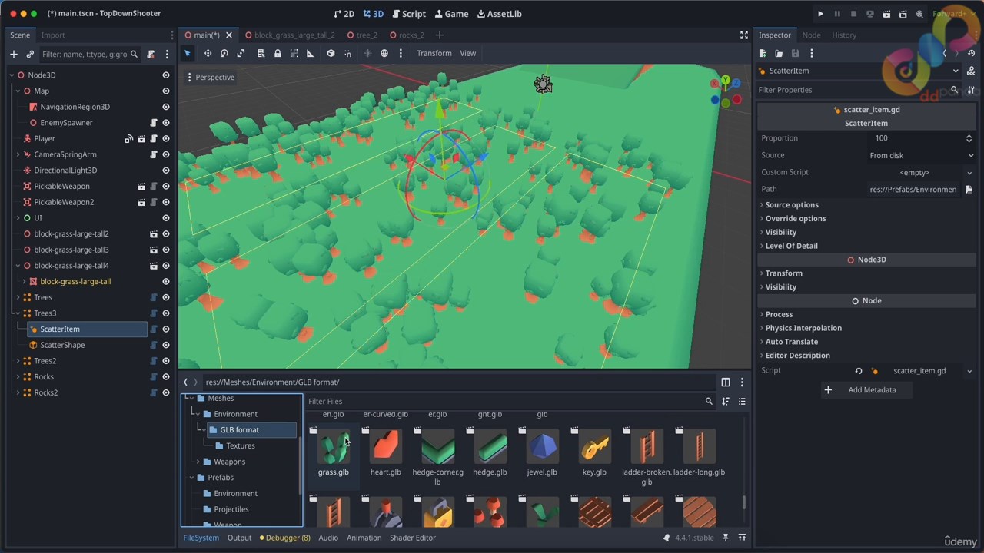Select the Select Mode arrow tool
984x553 pixels.
click(x=188, y=53)
